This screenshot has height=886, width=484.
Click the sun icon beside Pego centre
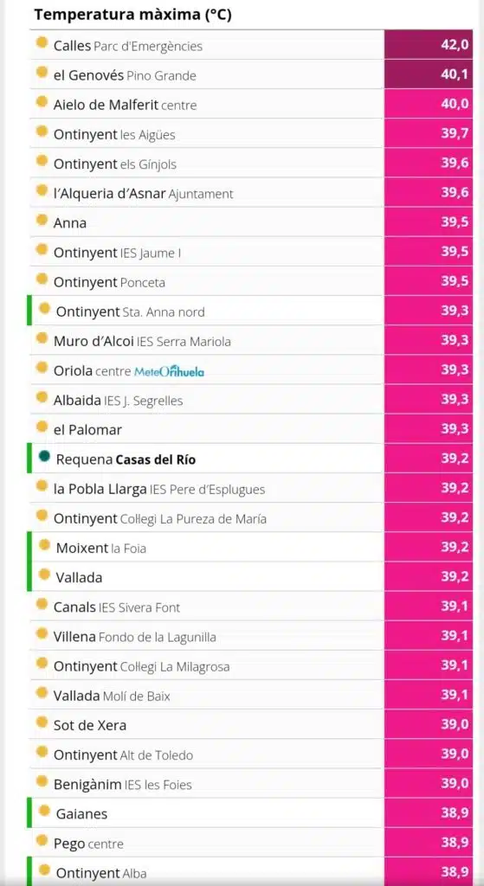[x=42, y=841]
